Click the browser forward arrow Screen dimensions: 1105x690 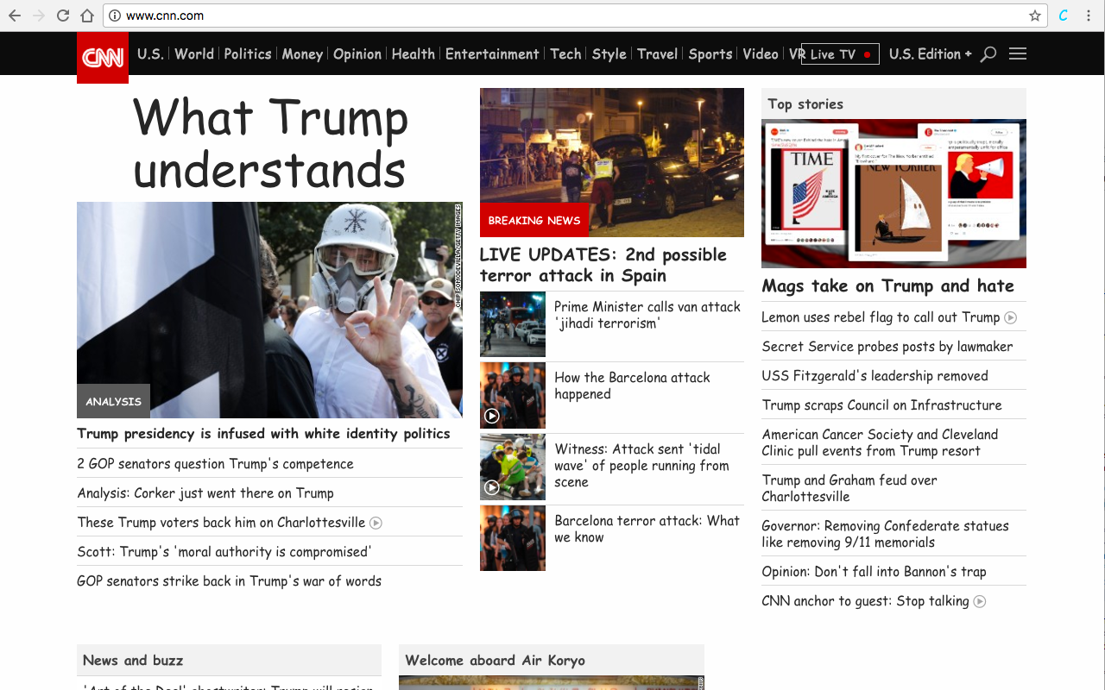pyautogui.click(x=39, y=16)
